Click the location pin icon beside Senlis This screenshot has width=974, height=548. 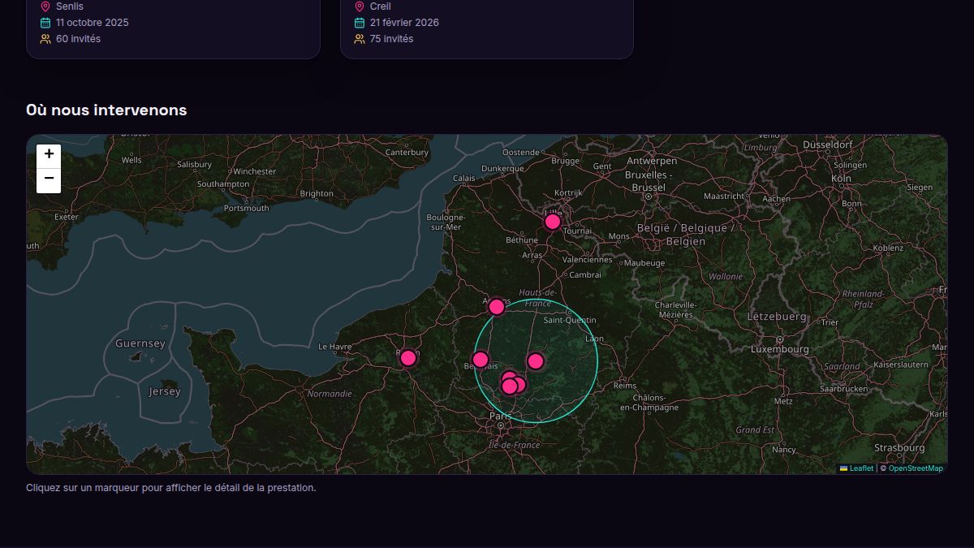click(45, 6)
